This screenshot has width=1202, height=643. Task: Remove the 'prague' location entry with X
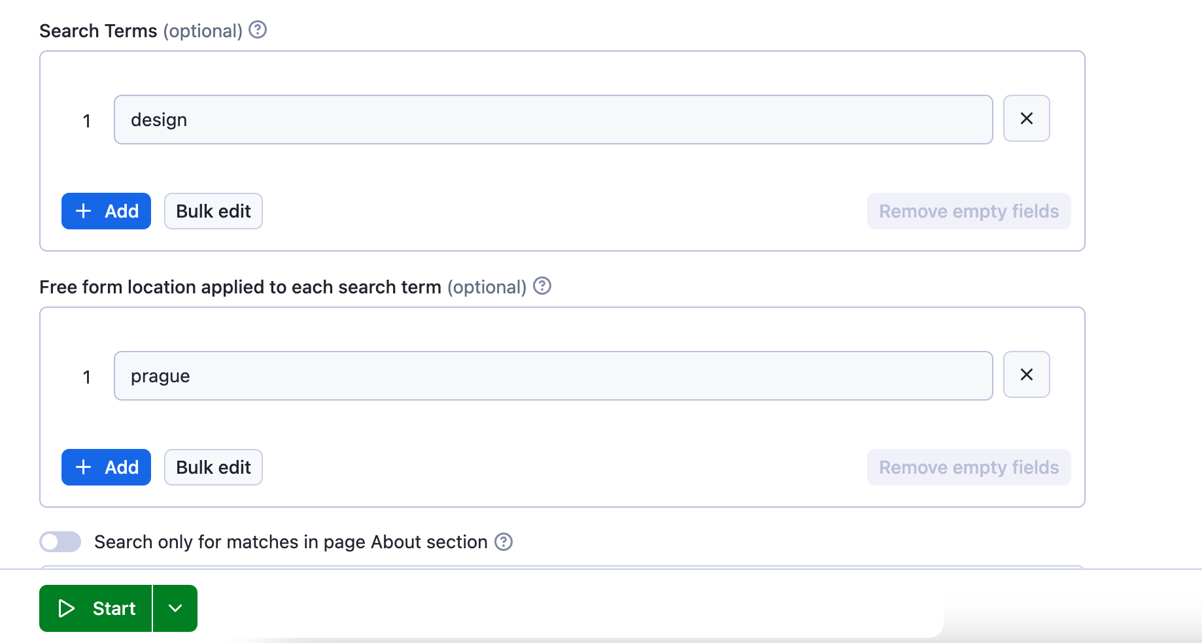pos(1027,374)
